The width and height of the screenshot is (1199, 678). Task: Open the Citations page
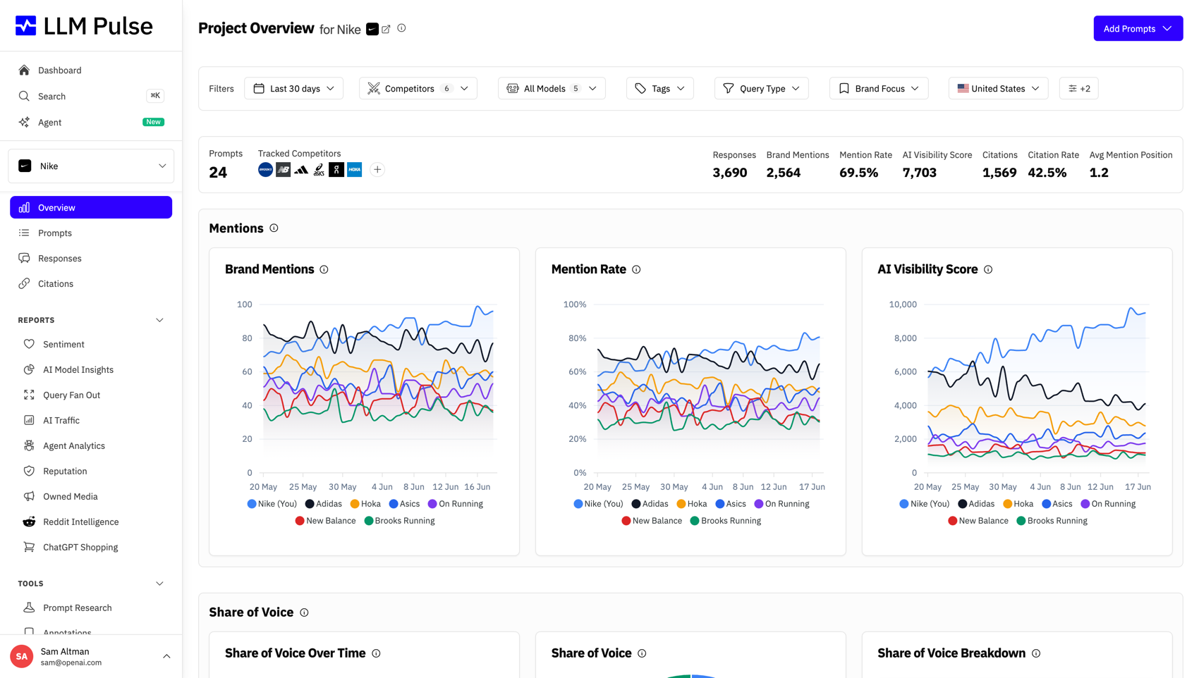[x=91, y=283]
